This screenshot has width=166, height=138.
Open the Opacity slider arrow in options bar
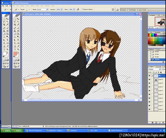61,9
